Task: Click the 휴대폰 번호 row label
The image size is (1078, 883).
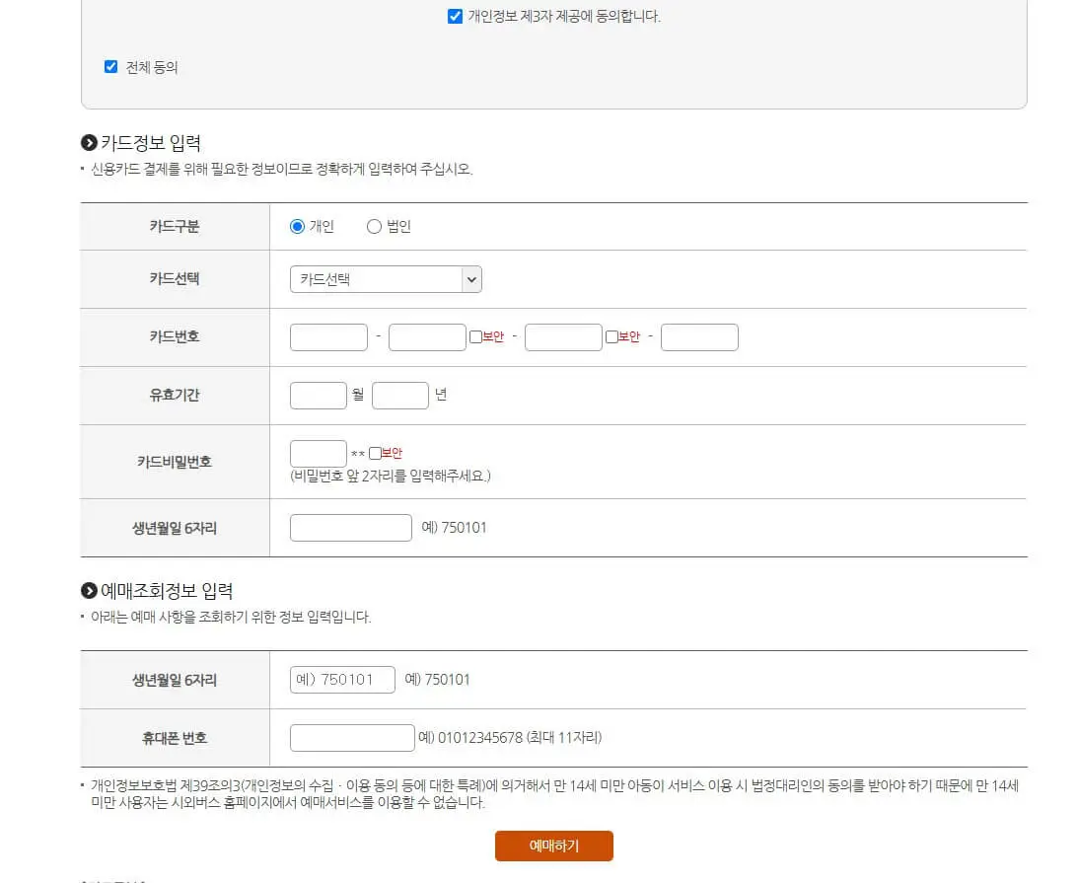Action: click(x=175, y=738)
